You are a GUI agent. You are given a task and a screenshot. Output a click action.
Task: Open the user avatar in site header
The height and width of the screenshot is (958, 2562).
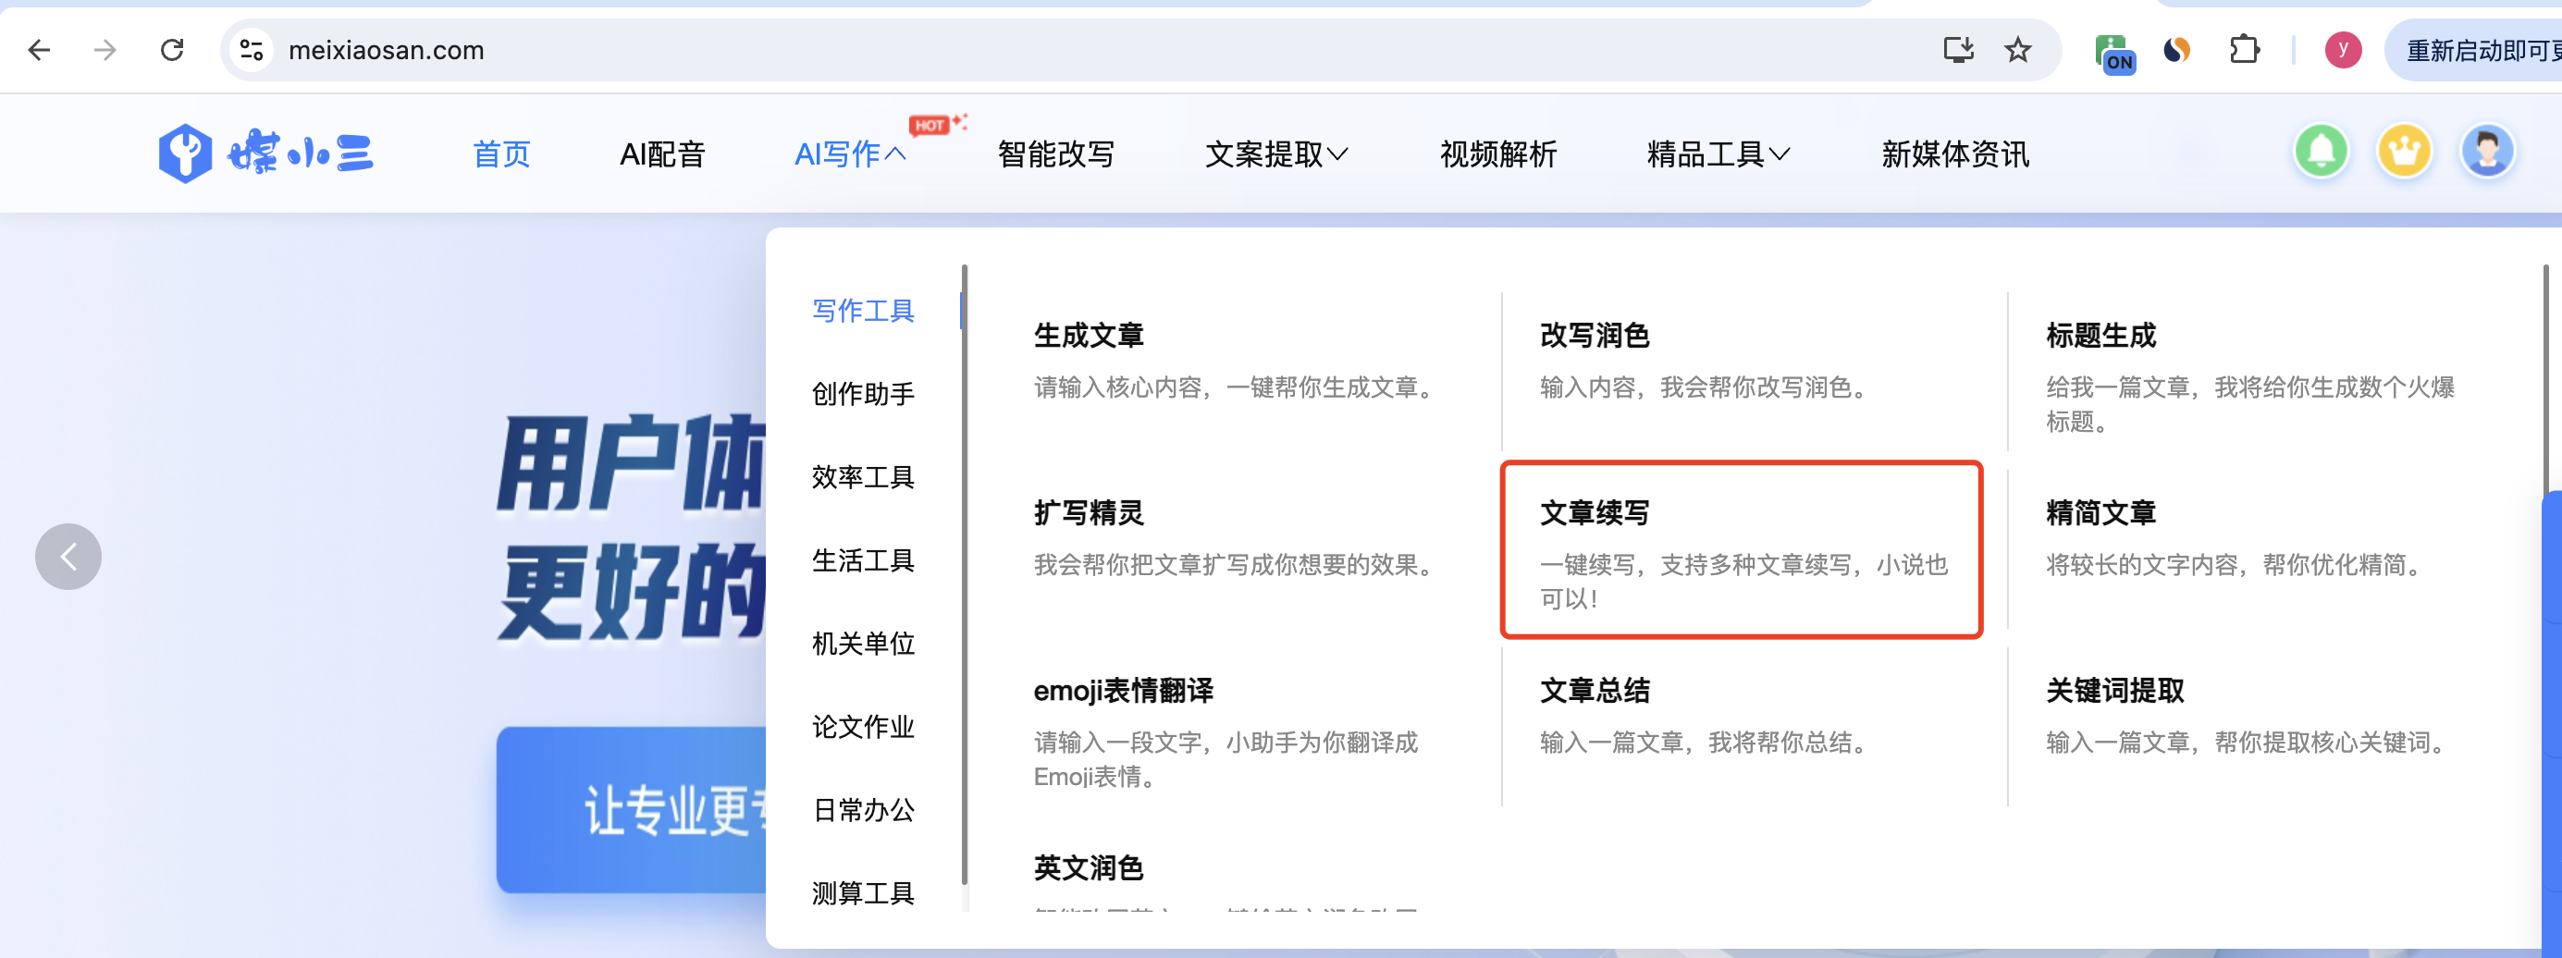[2487, 153]
